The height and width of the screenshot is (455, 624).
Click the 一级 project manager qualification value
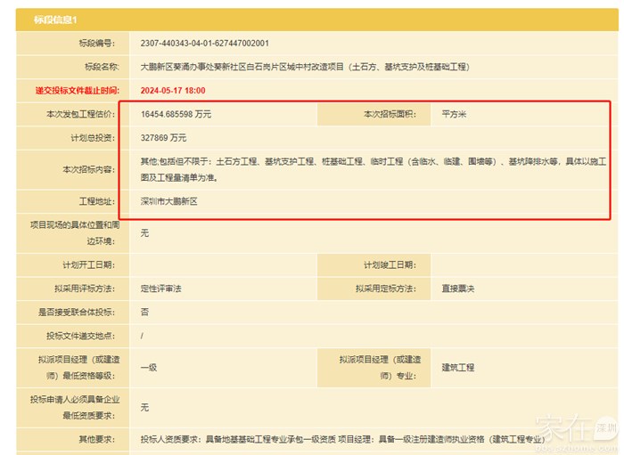click(x=149, y=367)
